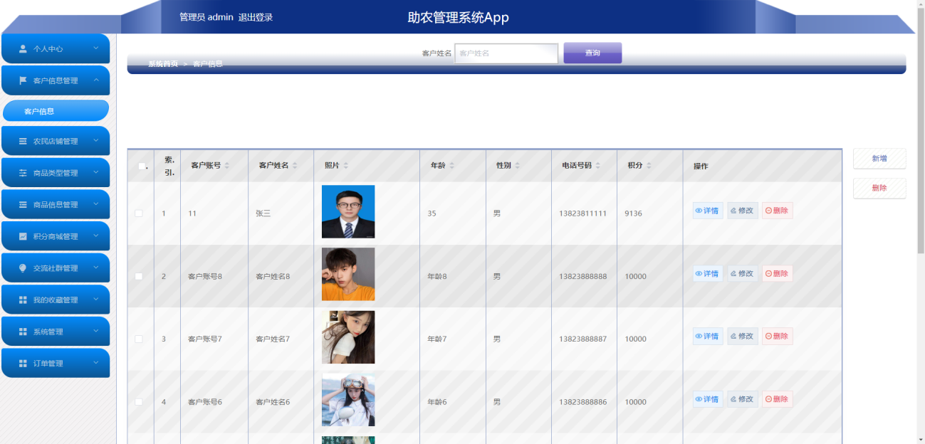Viewport: 925px width, 444px height.
Task: Collapse the 客户信息管理 menu chevron
Action: (96, 80)
